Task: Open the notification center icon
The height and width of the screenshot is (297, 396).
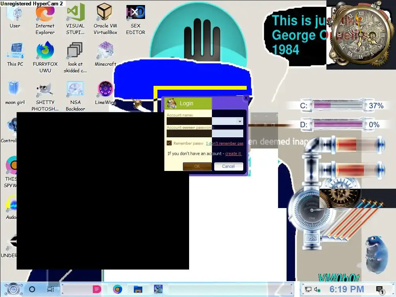Action: coord(380,290)
